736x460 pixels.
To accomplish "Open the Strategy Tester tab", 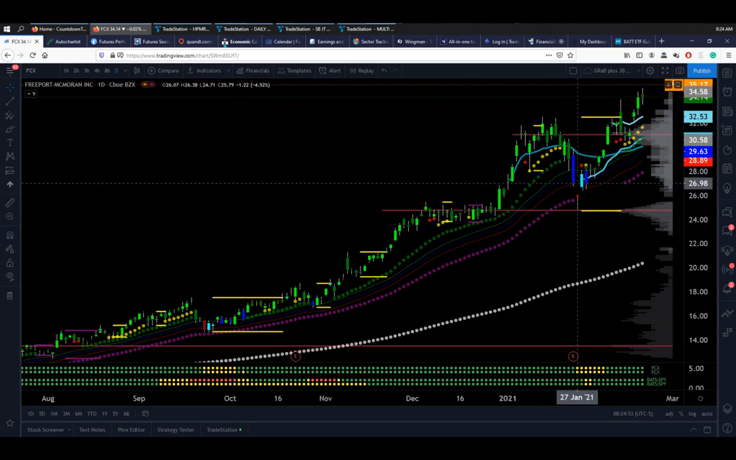I will pos(176,430).
